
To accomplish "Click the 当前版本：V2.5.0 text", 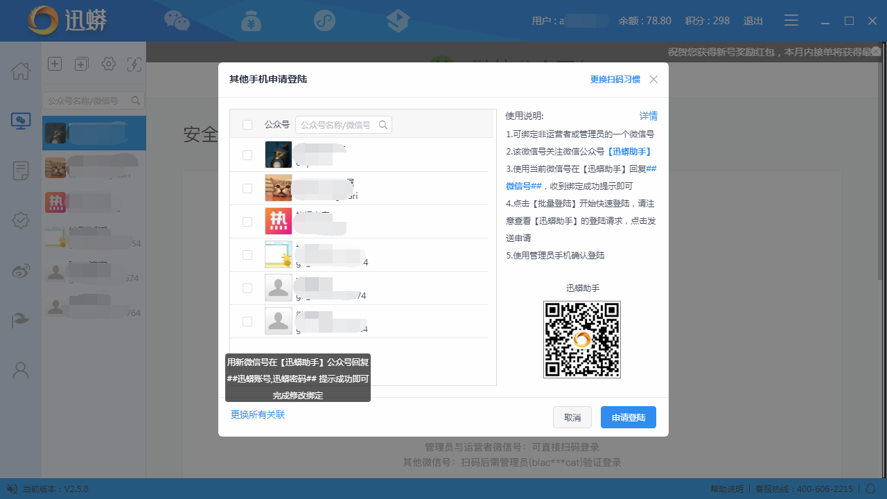I will (55, 489).
